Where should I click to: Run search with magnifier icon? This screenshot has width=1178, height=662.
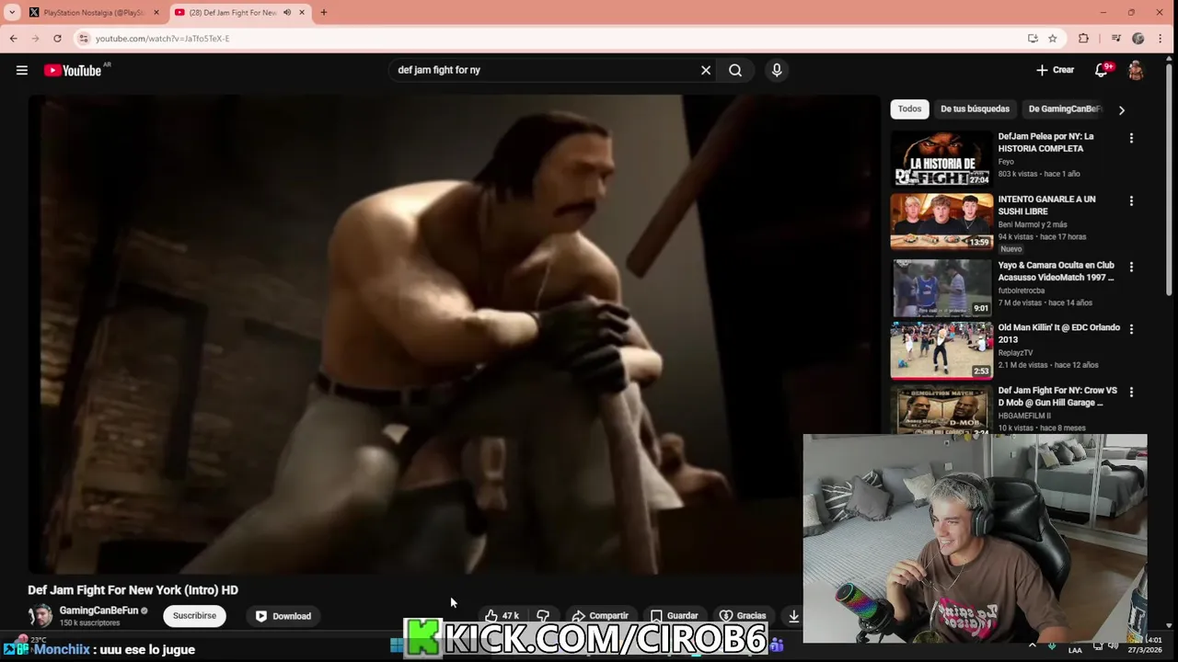tap(735, 70)
